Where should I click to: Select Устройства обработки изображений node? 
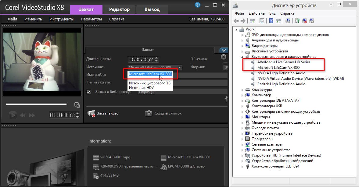pos(282,161)
